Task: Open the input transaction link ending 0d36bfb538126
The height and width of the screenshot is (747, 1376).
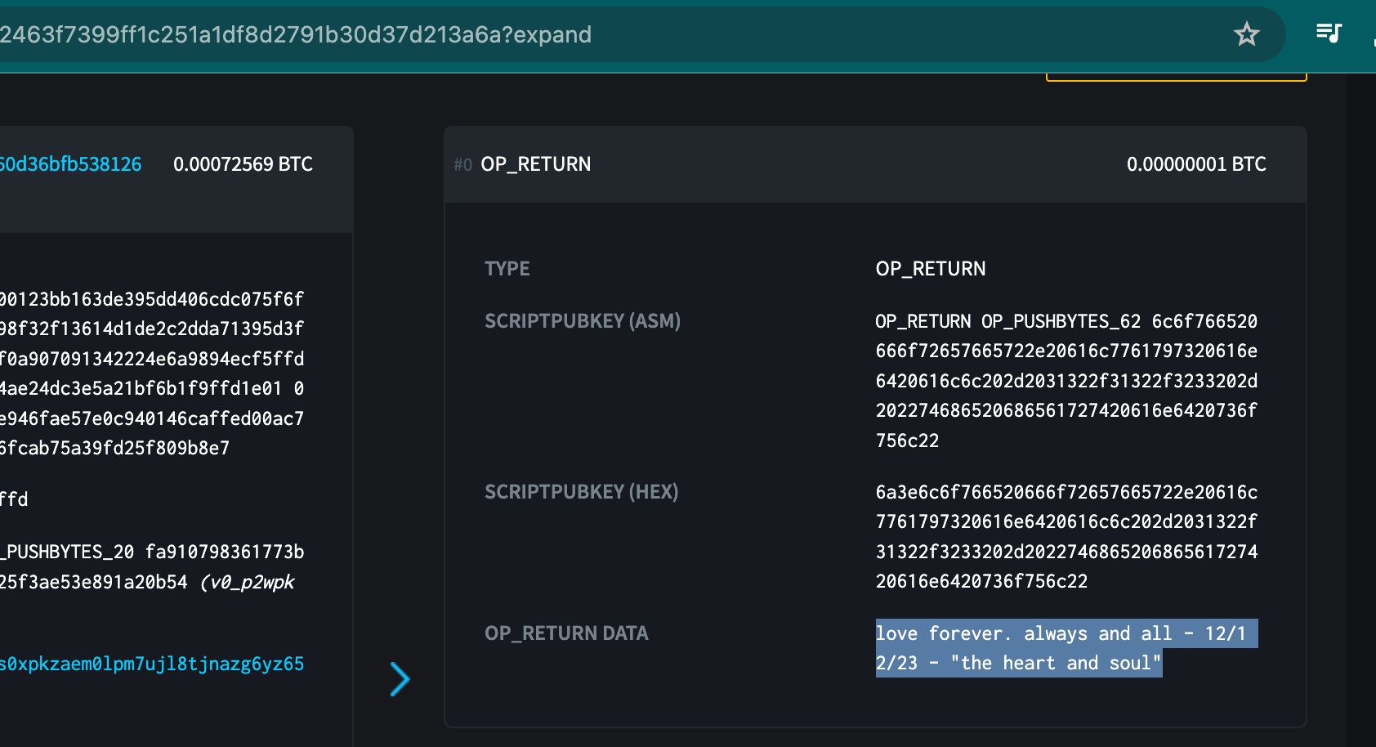Action: [x=70, y=164]
